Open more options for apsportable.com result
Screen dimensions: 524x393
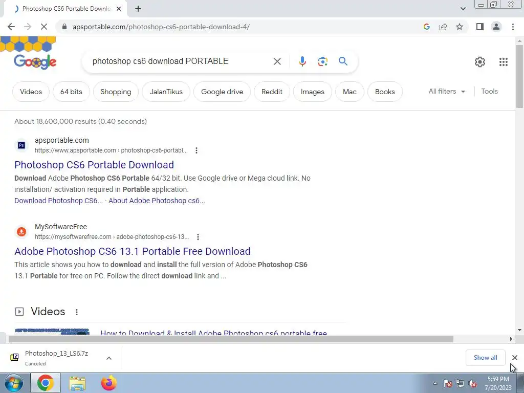pos(196,150)
